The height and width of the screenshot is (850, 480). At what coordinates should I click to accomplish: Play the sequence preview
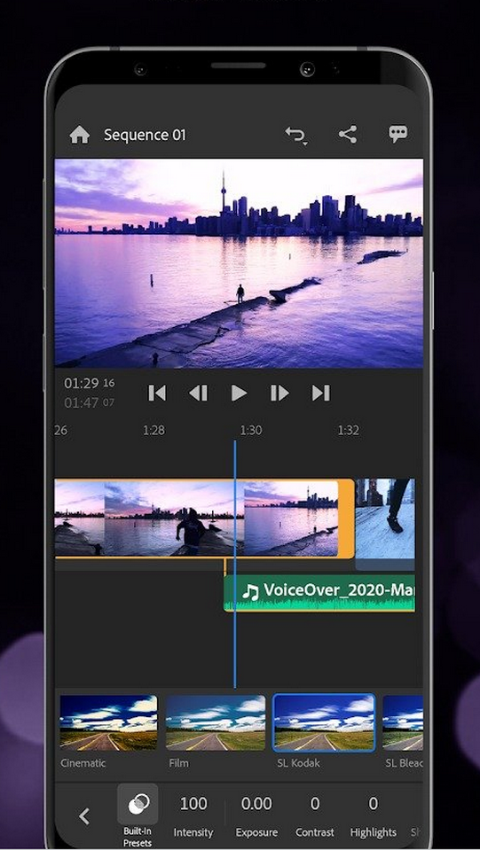(x=239, y=393)
